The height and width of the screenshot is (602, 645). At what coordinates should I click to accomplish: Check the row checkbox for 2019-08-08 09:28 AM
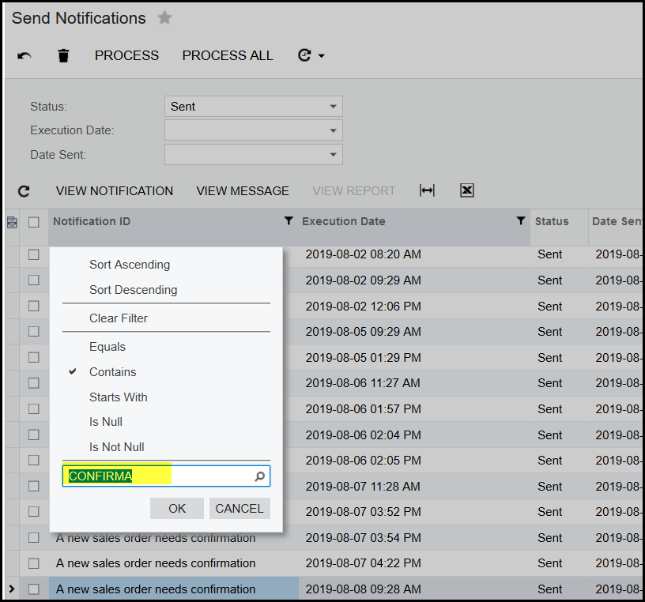34,589
